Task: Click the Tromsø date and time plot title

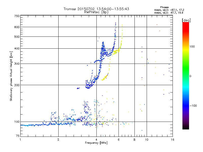Action: tap(96, 9)
